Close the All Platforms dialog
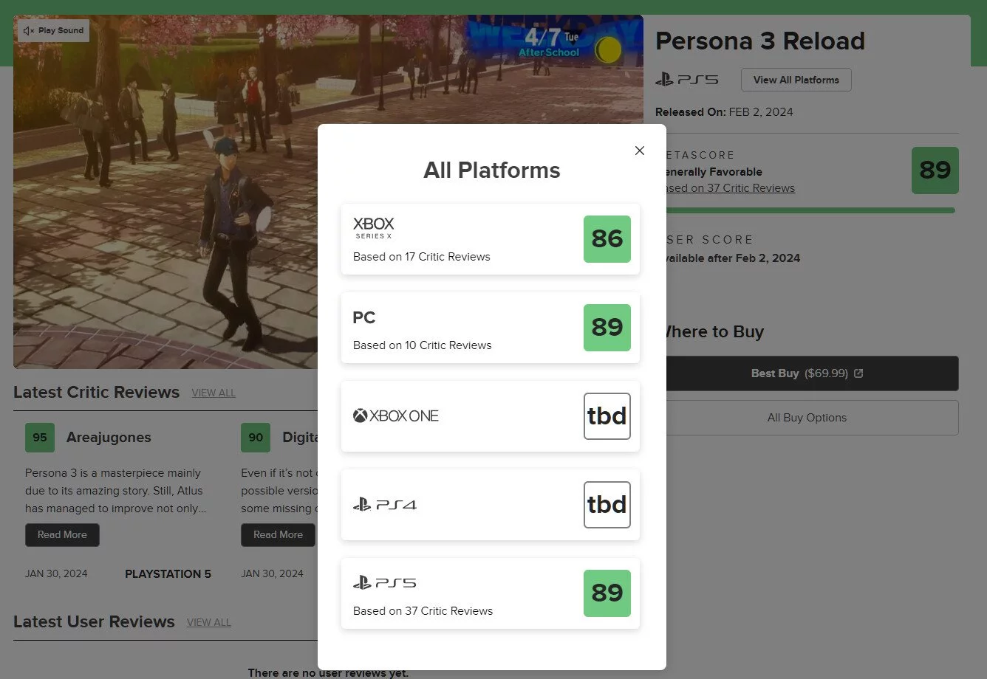Image resolution: width=987 pixels, height=679 pixels. click(x=640, y=151)
